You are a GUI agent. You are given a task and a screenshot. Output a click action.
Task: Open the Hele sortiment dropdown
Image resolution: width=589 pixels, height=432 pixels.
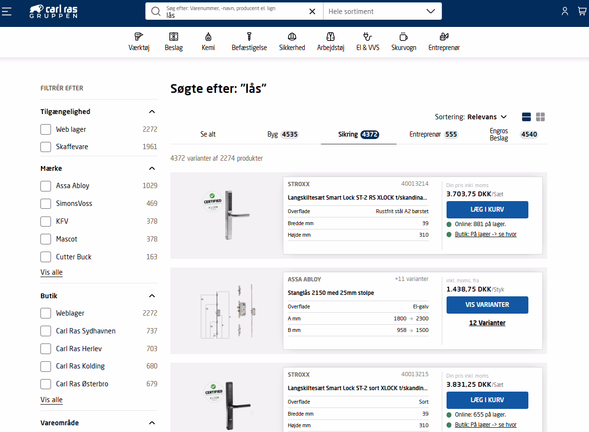382,12
